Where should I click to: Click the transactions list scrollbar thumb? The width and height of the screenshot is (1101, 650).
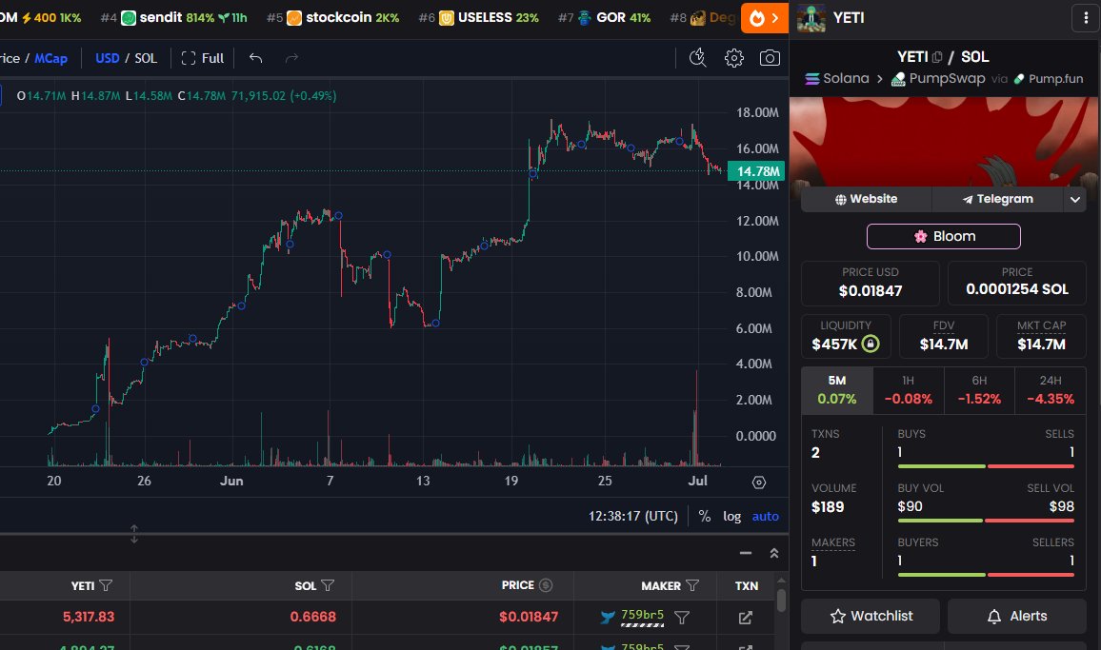tap(781, 601)
